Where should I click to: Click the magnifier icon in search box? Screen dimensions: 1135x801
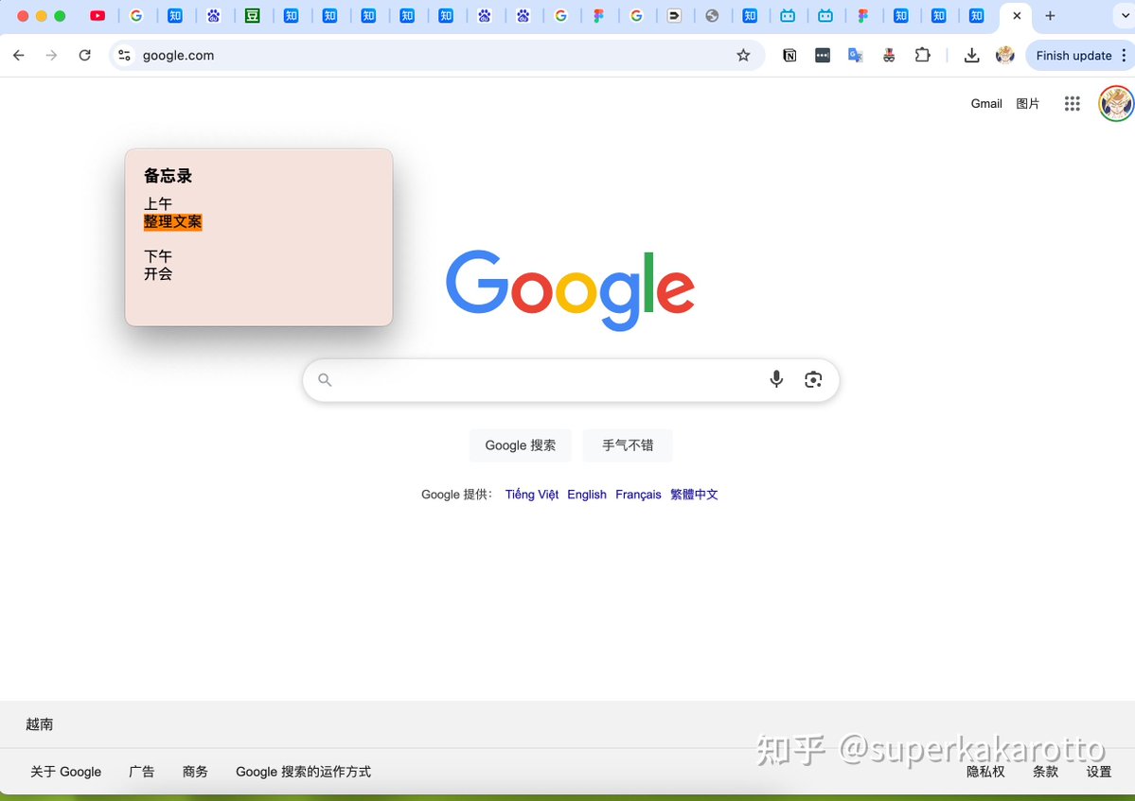click(325, 379)
